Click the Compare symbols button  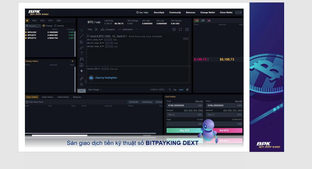[108, 29]
